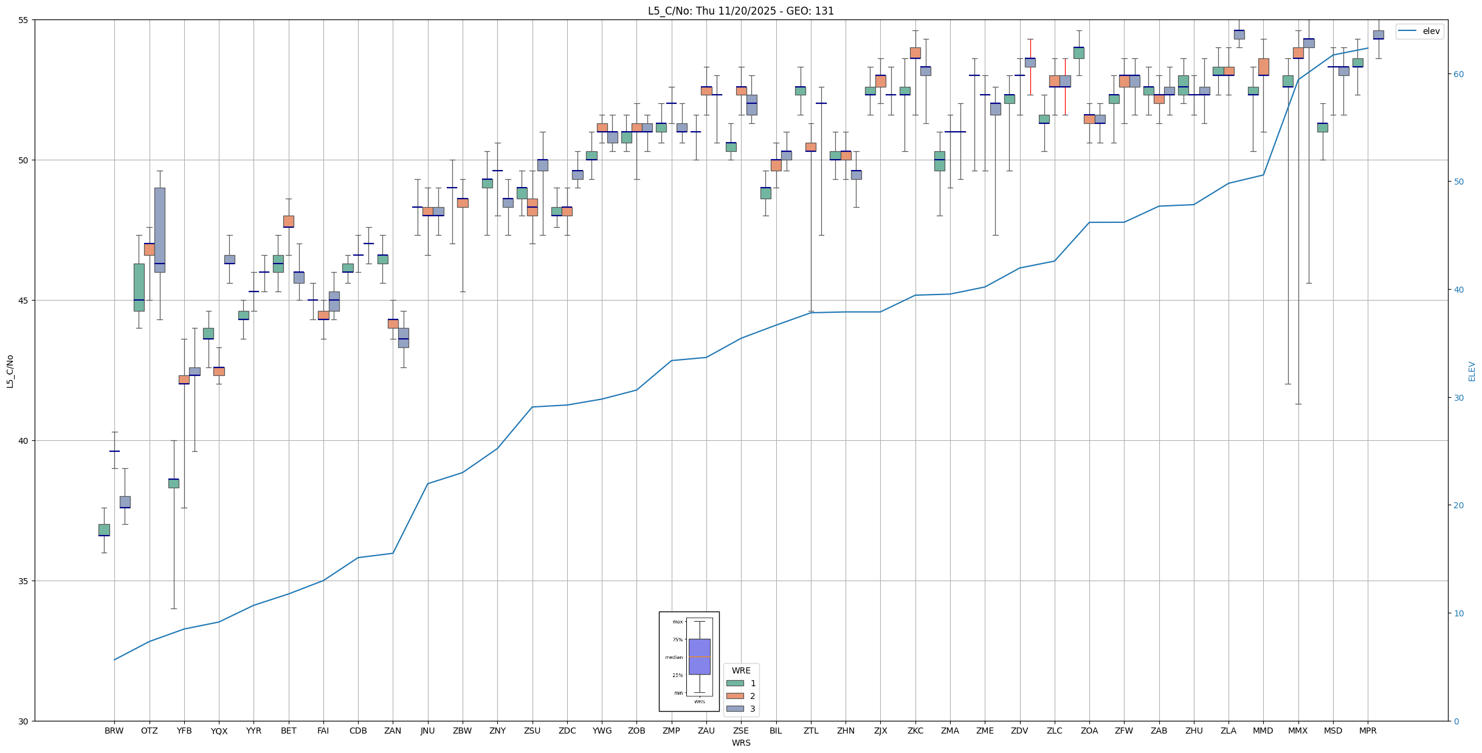This screenshot has width=1482, height=753.
Task: Click the orange WRE 2 legend swatch
Action: (x=735, y=696)
